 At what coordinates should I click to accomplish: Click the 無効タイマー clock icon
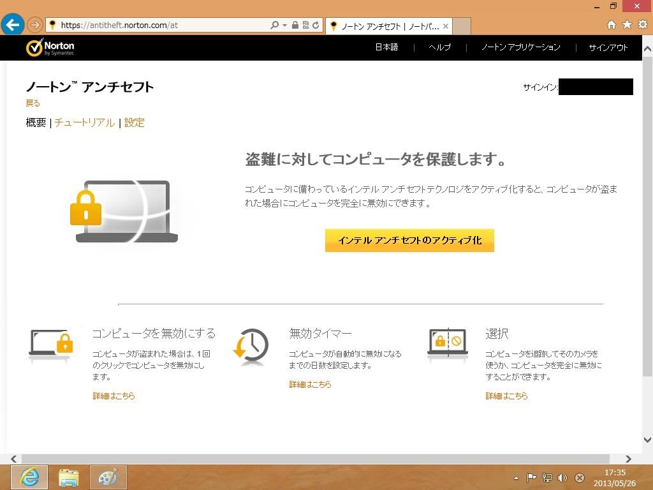point(251,347)
